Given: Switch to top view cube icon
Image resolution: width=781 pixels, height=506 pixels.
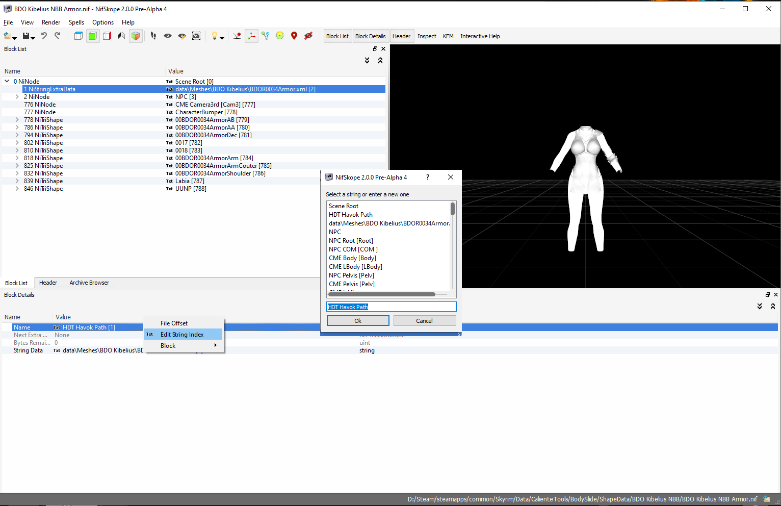Looking at the screenshot, I should pyautogui.click(x=79, y=36).
